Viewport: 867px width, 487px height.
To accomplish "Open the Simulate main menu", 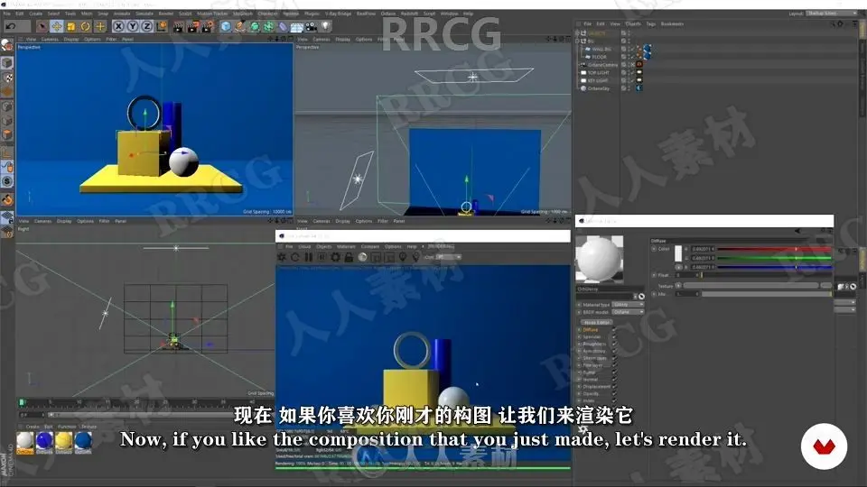I will coord(144,14).
